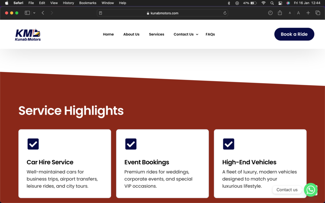Image resolution: width=325 pixels, height=203 pixels.
Task: Click the WhatsApp chat icon
Action: pos(310,190)
